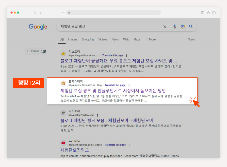
Task: Switch to the Videos tab
Action: pos(103,39)
